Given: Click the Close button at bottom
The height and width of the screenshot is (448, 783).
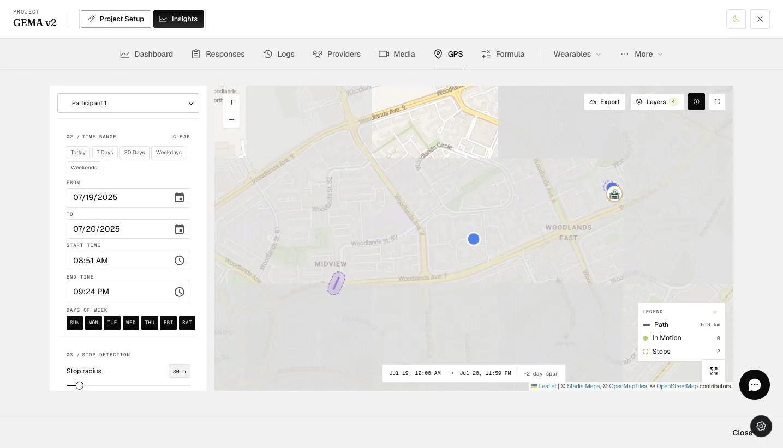Looking at the screenshot, I should 742,433.
